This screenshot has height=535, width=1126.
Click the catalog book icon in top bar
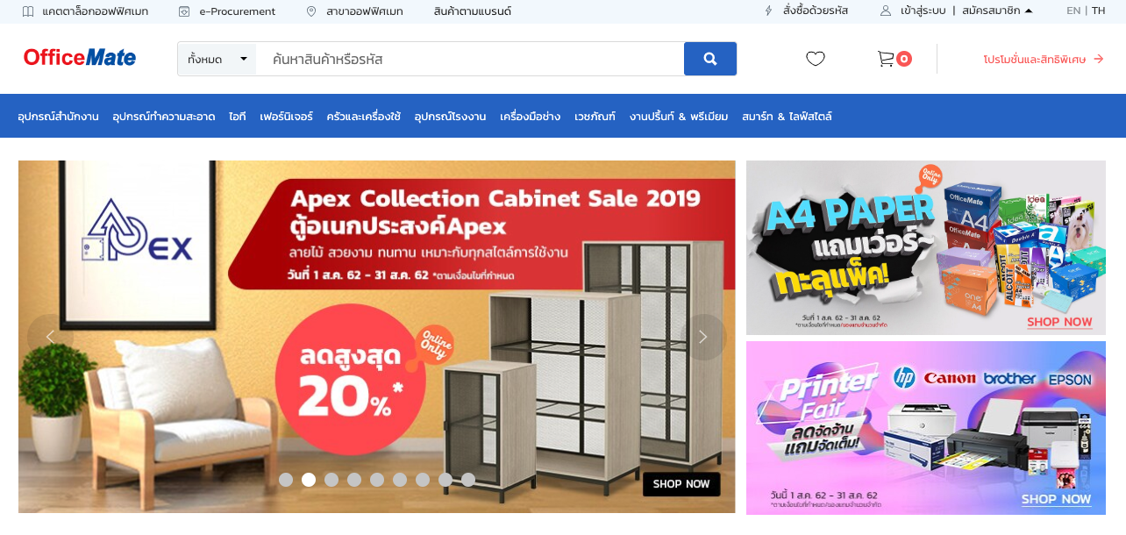tap(28, 11)
